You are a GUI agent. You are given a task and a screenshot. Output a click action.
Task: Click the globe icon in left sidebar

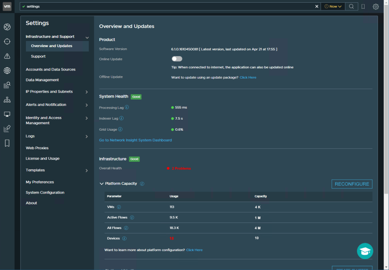(x=7, y=71)
